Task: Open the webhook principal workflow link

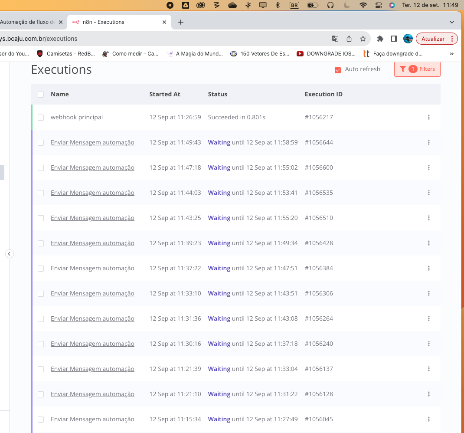Action: (x=77, y=117)
